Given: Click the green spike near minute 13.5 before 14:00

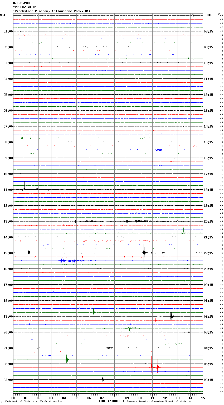Looking at the screenshot, I should tap(183, 232).
